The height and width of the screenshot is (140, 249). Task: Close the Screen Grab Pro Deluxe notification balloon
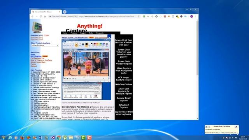pyautogui.click(x=236, y=127)
